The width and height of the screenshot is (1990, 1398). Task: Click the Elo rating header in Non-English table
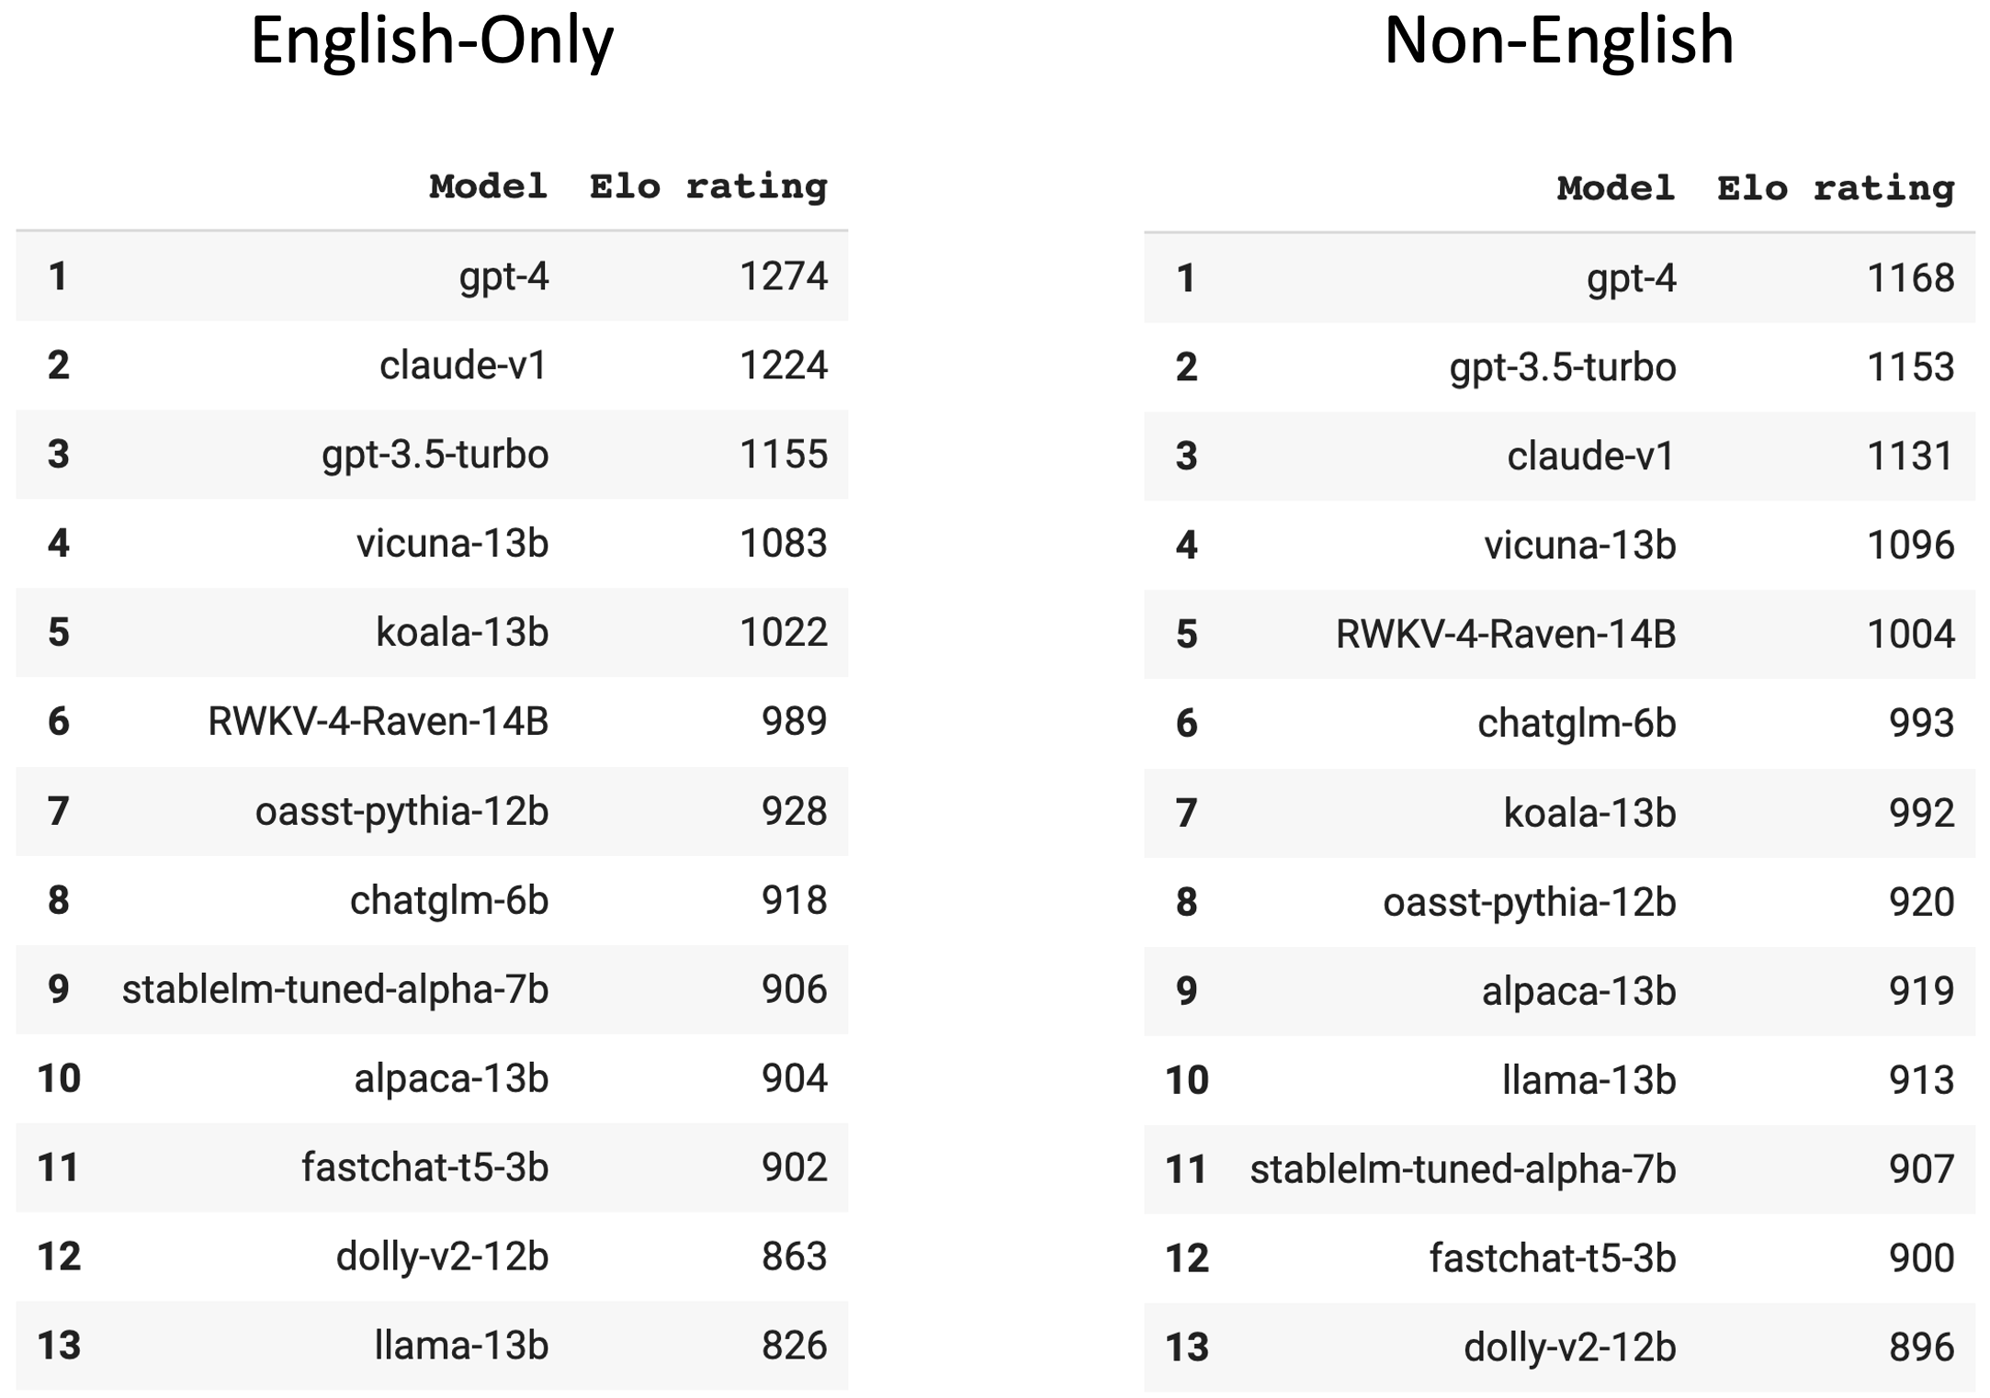(1835, 188)
